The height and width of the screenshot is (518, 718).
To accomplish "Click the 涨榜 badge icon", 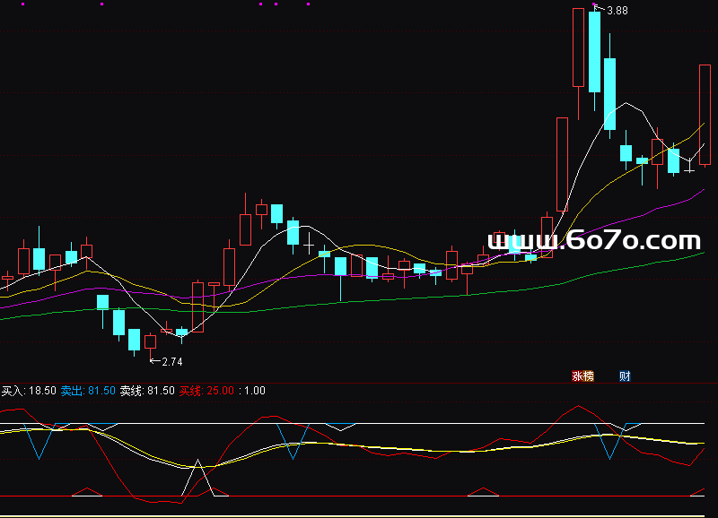I will pyautogui.click(x=583, y=376).
